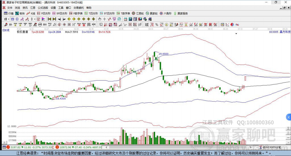Click the 极反通道 indicator label
The width and height of the screenshot is (291, 156).
click(22, 32)
